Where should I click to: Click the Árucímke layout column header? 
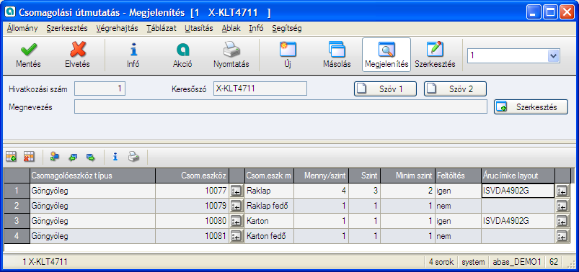[518, 176]
